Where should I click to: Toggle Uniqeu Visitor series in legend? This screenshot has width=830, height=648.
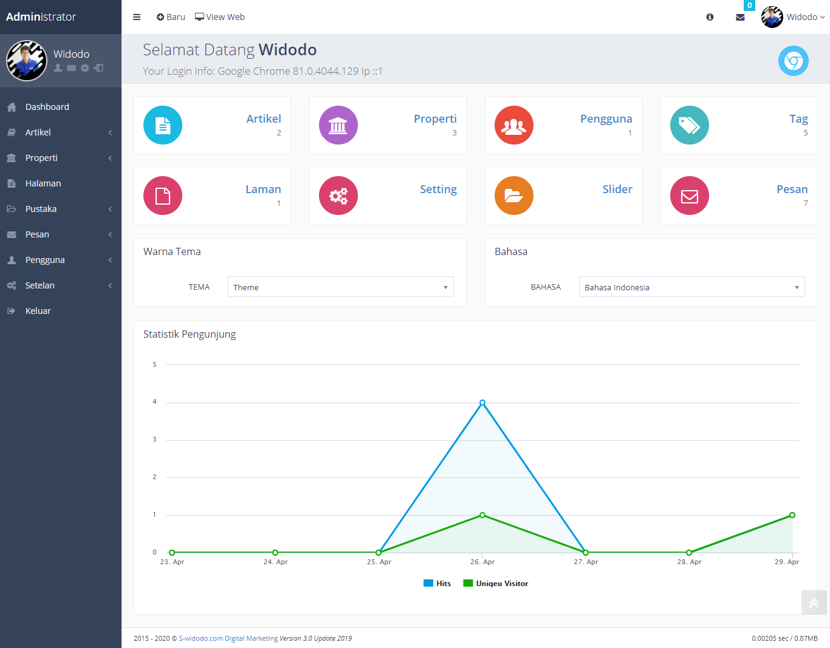[496, 584]
